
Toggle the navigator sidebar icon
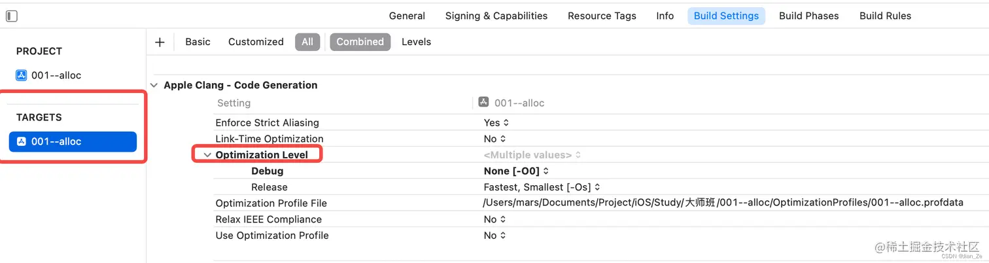coord(11,16)
